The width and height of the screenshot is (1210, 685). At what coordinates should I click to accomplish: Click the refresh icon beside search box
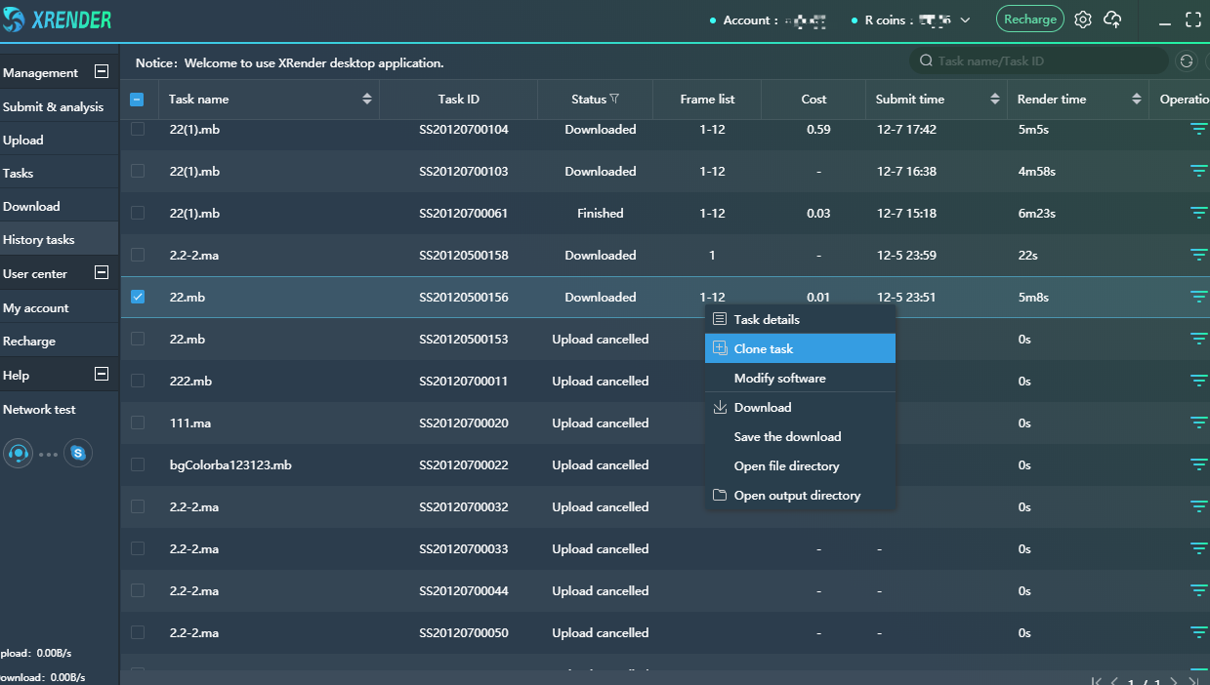tap(1187, 60)
